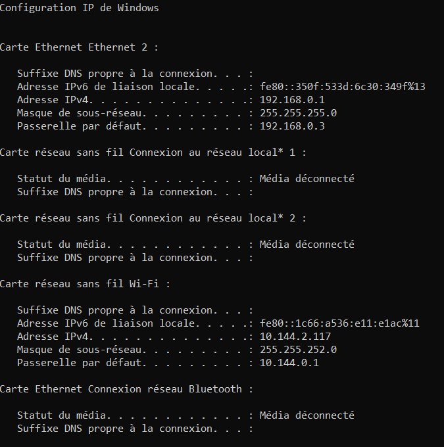444x447 pixels.
Task: Click the Wi-Fi default gateway 10.144.0.1
Action: (x=289, y=363)
